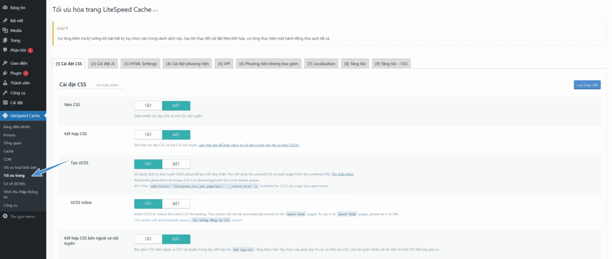612x259 pixels.
Task: Set Kết hợp CSS to TẮT
Action: click(x=148, y=135)
